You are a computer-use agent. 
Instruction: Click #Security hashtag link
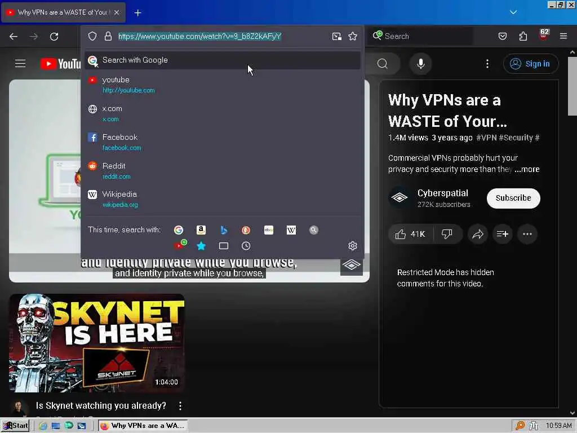[516, 138]
